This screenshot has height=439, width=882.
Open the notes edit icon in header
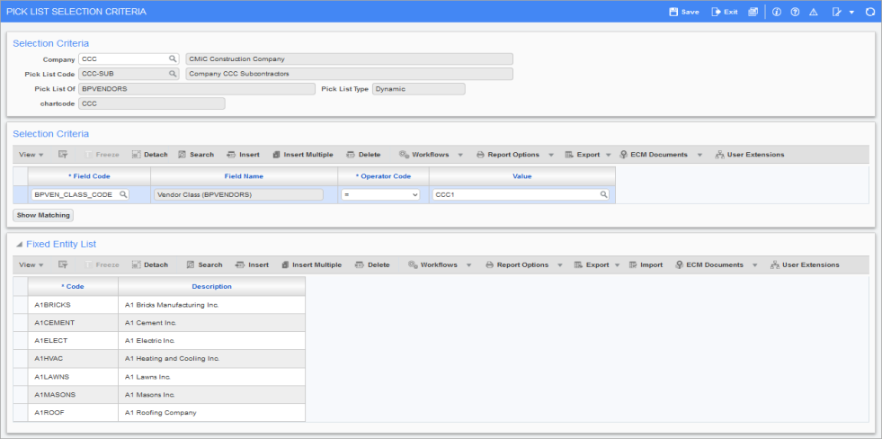pyautogui.click(x=837, y=12)
